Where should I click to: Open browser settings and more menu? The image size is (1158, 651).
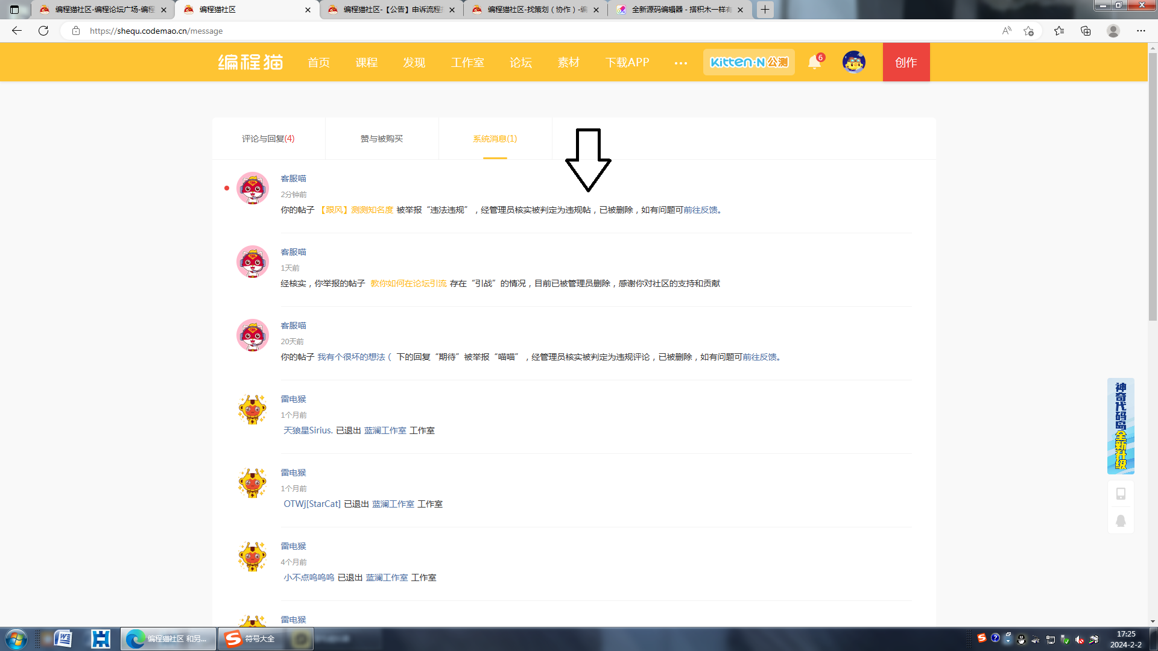click(x=1141, y=31)
